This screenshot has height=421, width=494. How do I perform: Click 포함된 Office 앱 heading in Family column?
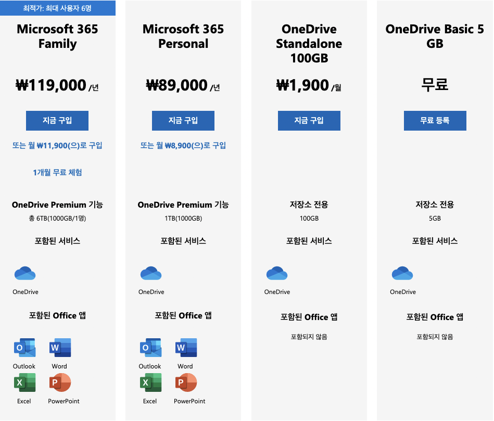(x=57, y=315)
